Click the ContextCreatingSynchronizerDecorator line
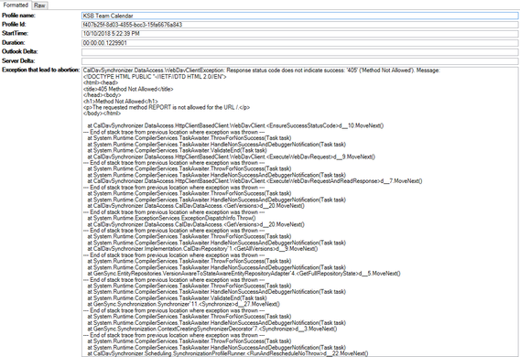The image size is (520, 357). [212, 329]
